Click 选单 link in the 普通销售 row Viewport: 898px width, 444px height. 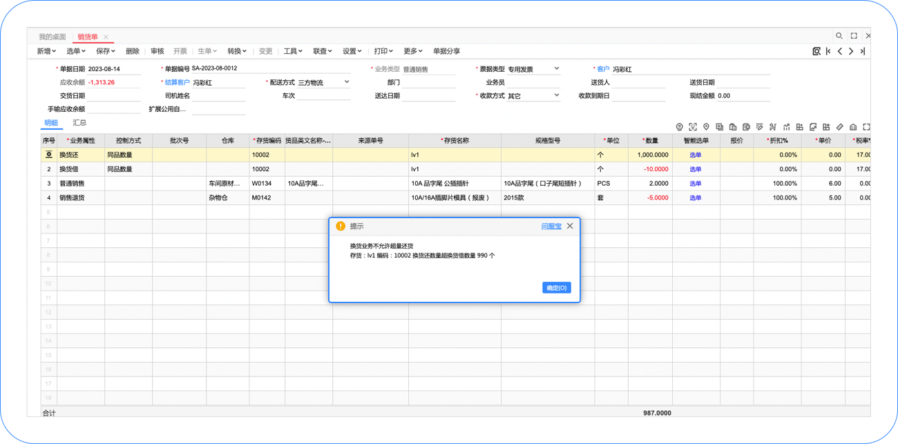tap(695, 184)
